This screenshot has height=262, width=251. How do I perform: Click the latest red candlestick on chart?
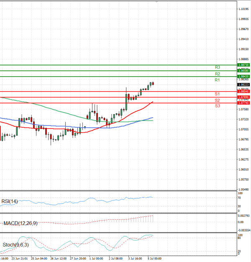click(x=153, y=83)
